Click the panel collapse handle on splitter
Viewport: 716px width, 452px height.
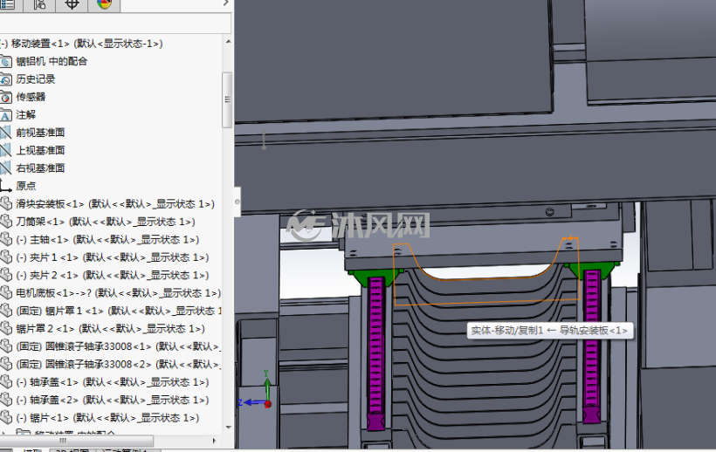(x=237, y=202)
